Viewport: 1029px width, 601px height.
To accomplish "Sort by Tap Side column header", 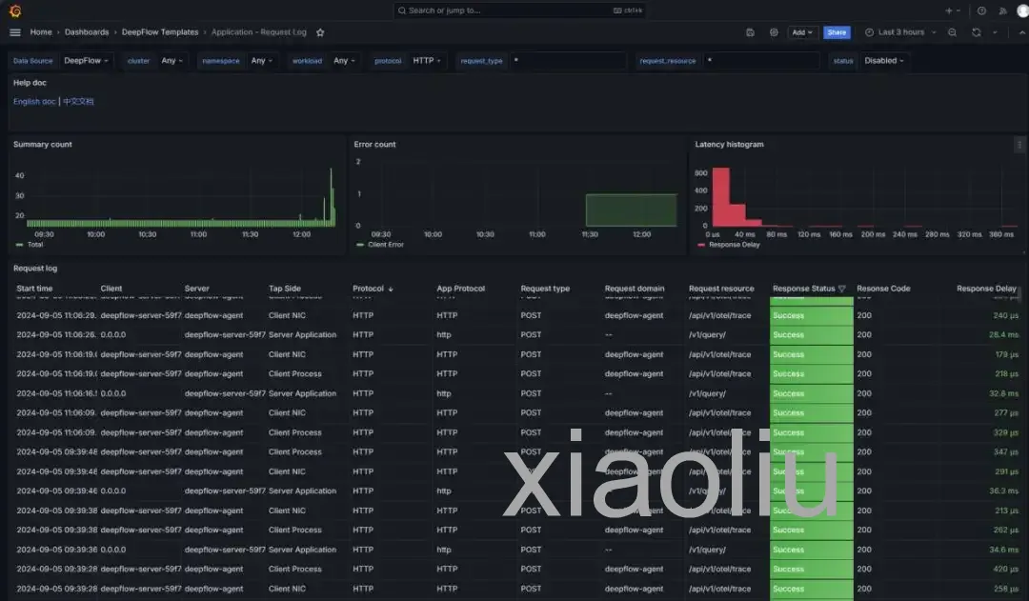I will pyautogui.click(x=284, y=289).
